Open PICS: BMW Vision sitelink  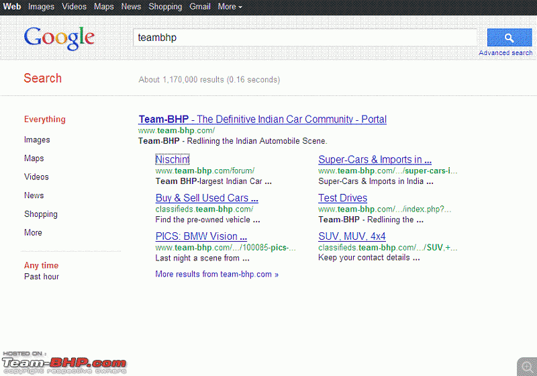tap(201, 236)
